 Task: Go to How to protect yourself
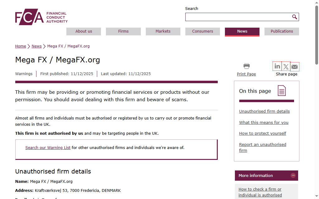pyautogui.click(x=262, y=133)
